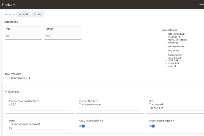Select the TotalEnergy : 3.73 state
This screenshot has height=136, width=204.
pyautogui.click(x=176, y=34)
